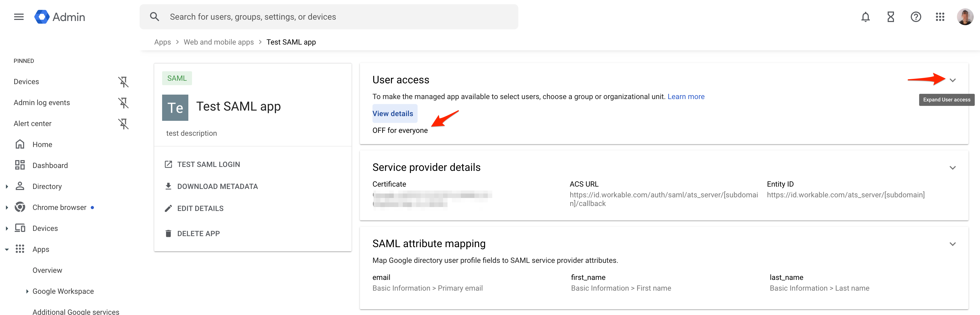Open the help question mark icon
Image resolution: width=980 pixels, height=315 pixels.
[915, 17]
